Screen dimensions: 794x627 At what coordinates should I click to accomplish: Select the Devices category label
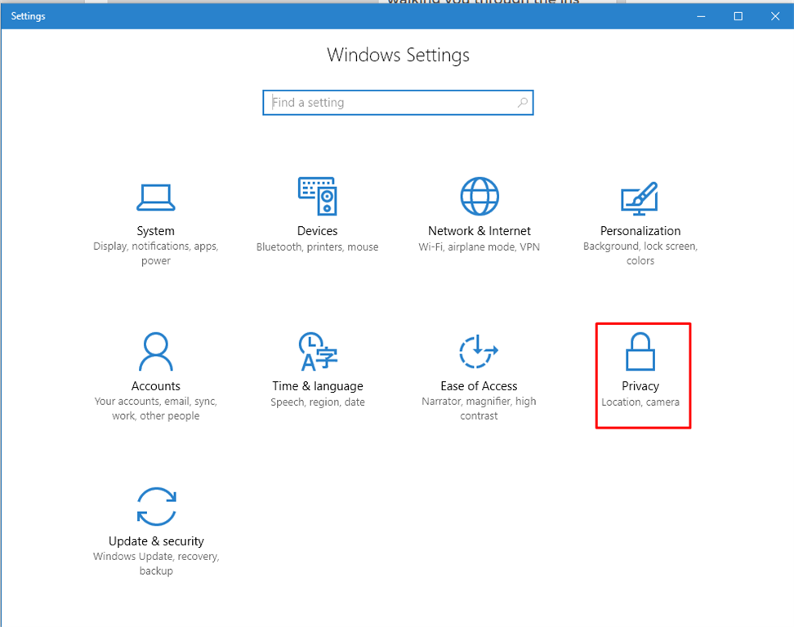(318, 231)
